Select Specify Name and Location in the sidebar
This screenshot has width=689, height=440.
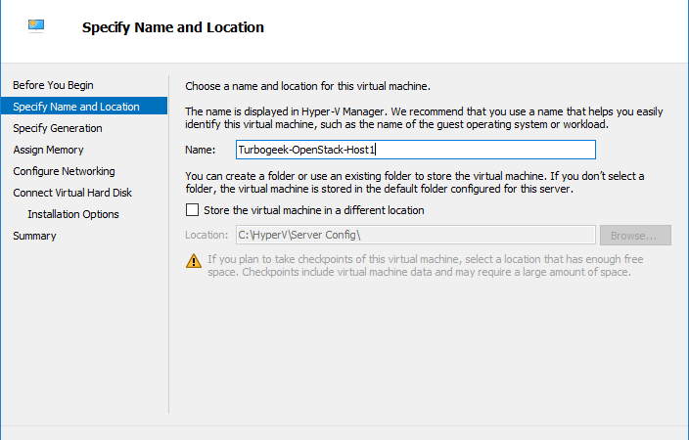point(76,107)
